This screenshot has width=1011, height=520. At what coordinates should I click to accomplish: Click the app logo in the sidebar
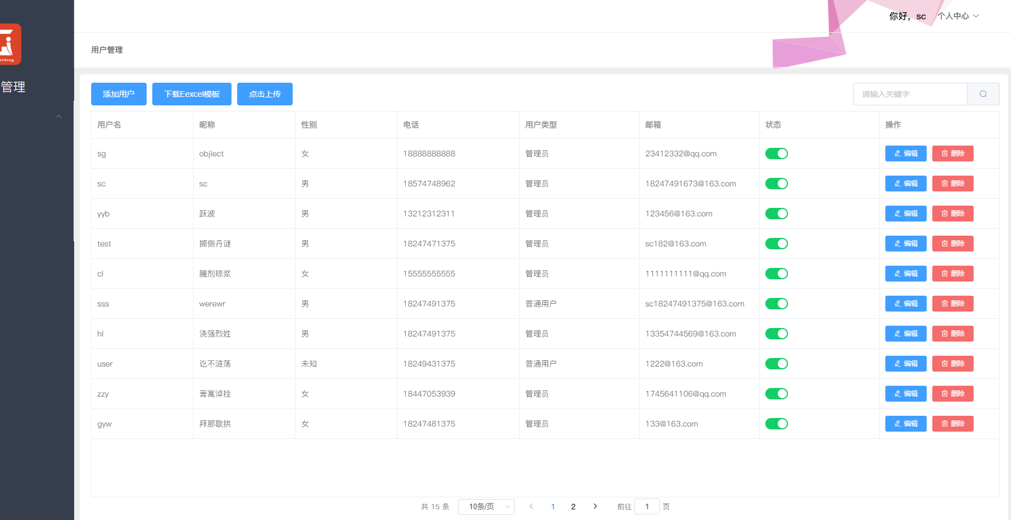coord(10,44)
